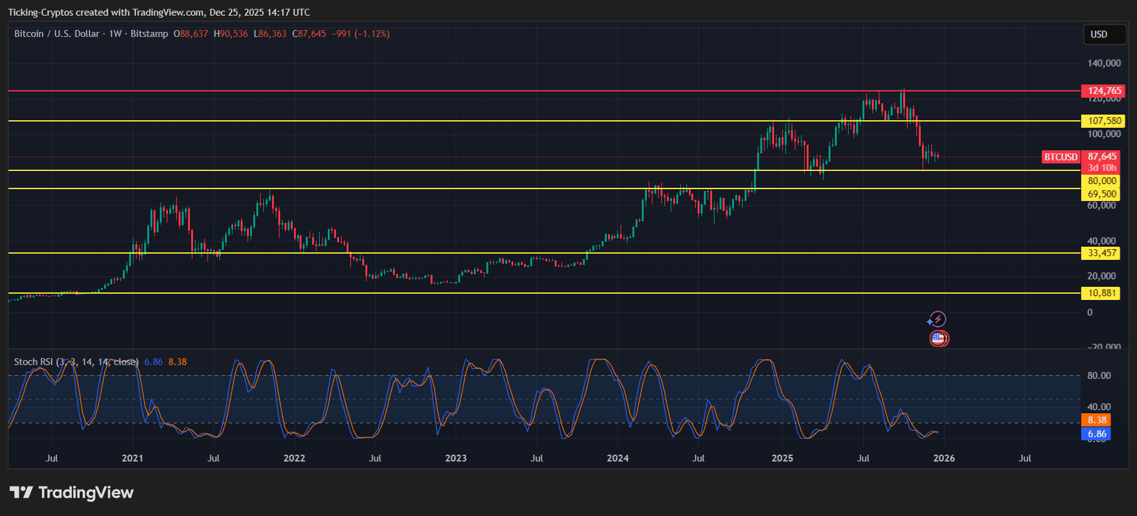
Task: Click the yellow 33,457 level label
Action: 1101,253
